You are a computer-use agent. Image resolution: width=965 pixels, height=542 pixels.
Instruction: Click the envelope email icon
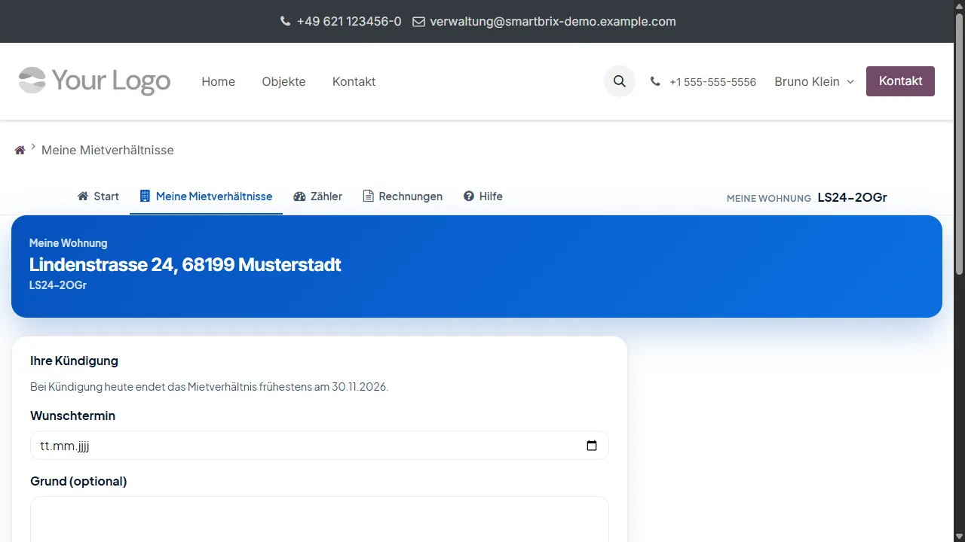[418, 22]
